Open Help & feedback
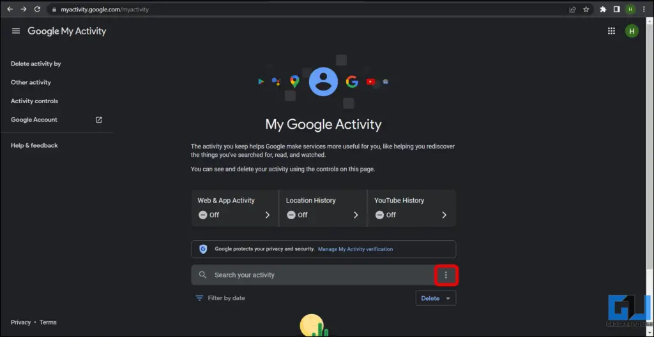 pos(34,146)
